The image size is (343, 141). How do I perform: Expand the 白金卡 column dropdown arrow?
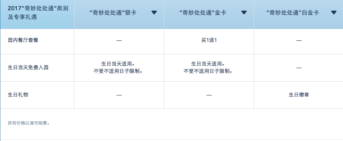[x=334, y=13]
